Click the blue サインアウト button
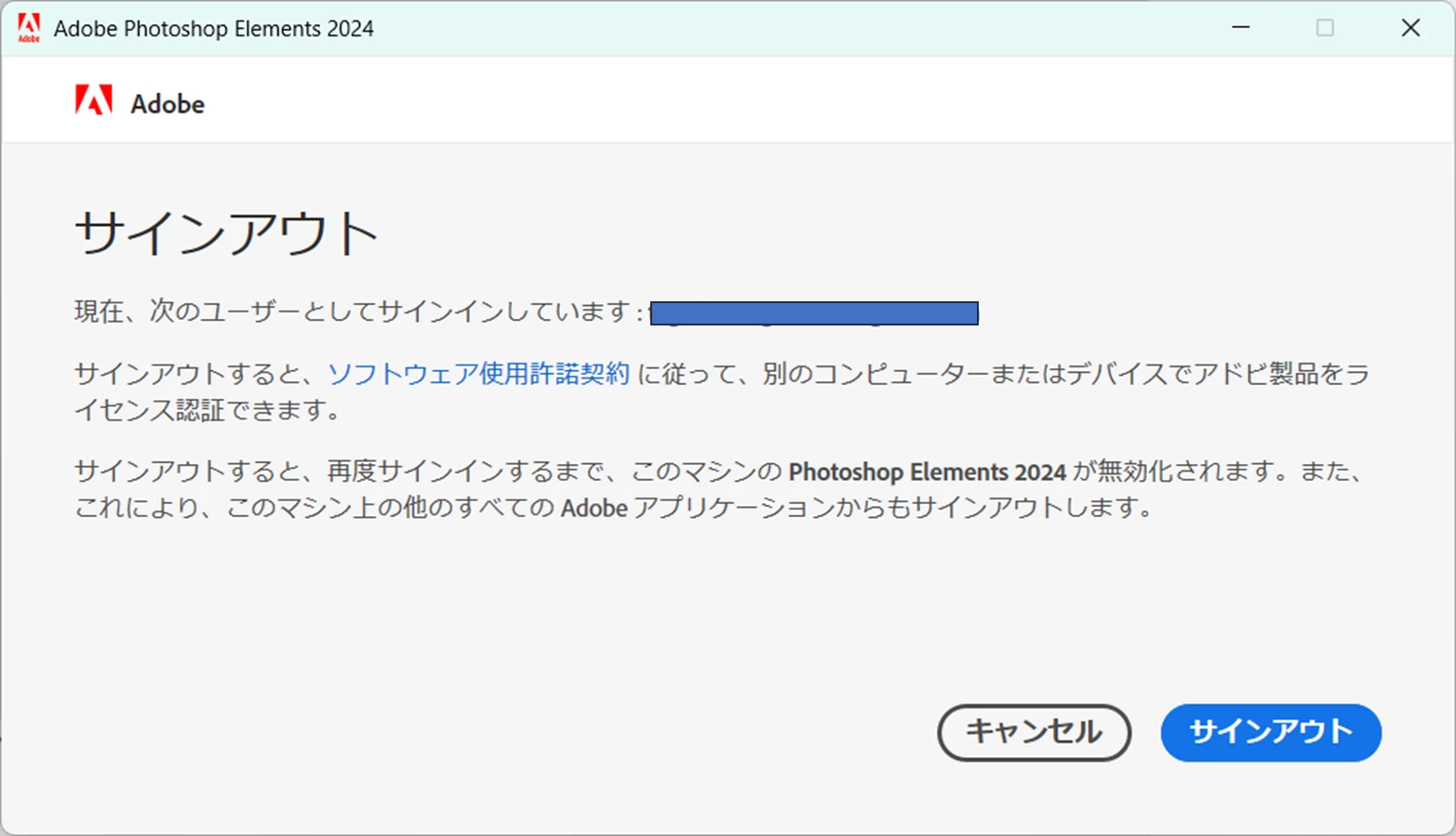1456x836 pixels. point(1271,732)
